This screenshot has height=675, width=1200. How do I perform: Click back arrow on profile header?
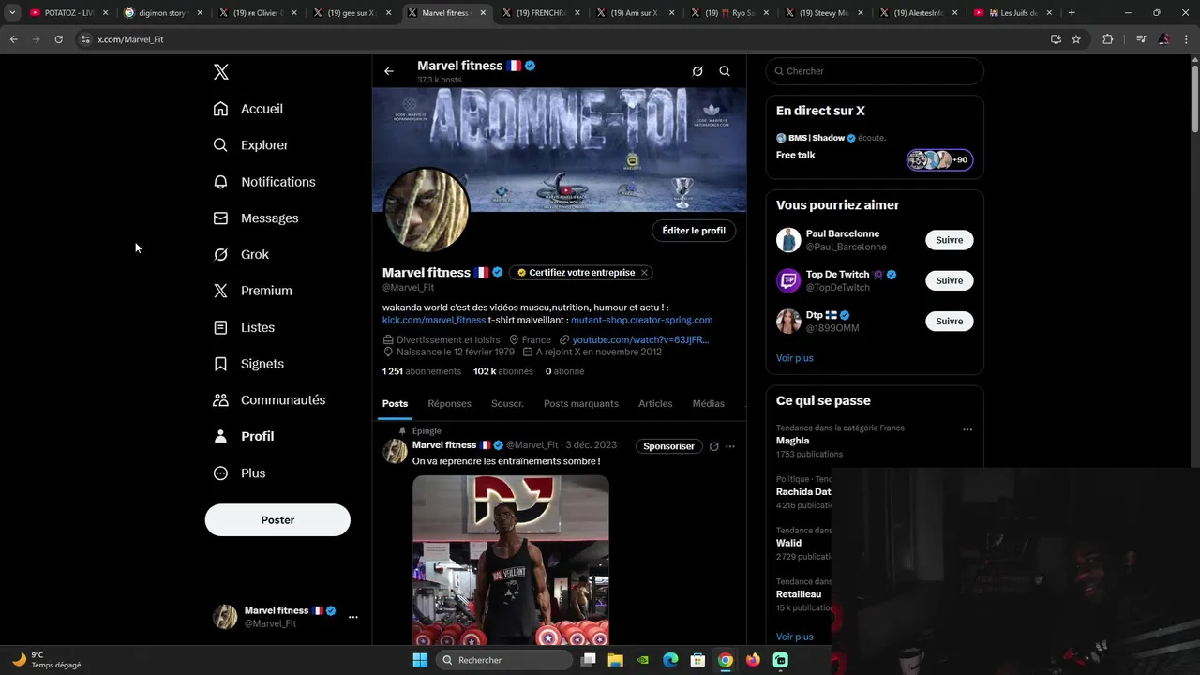pos(389,71)
